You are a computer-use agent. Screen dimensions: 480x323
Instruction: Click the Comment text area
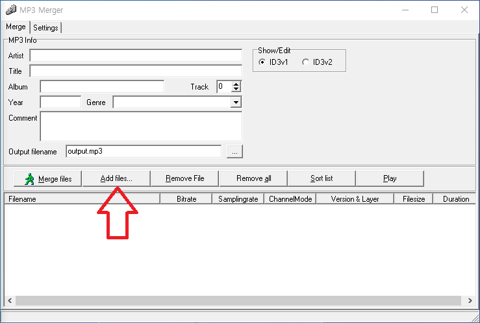(140, 126)
